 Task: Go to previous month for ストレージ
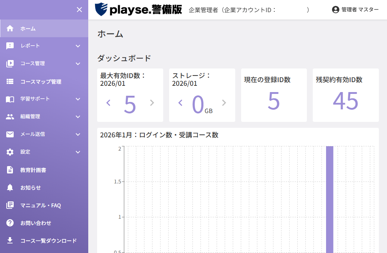180,103
